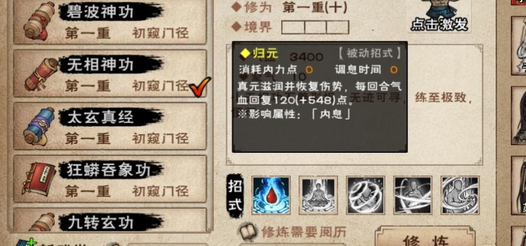Viewport: 526px width, 246px height.
Task: Select the 狂蟒吞象功 skill entry
Action: (x=110, y=179)
